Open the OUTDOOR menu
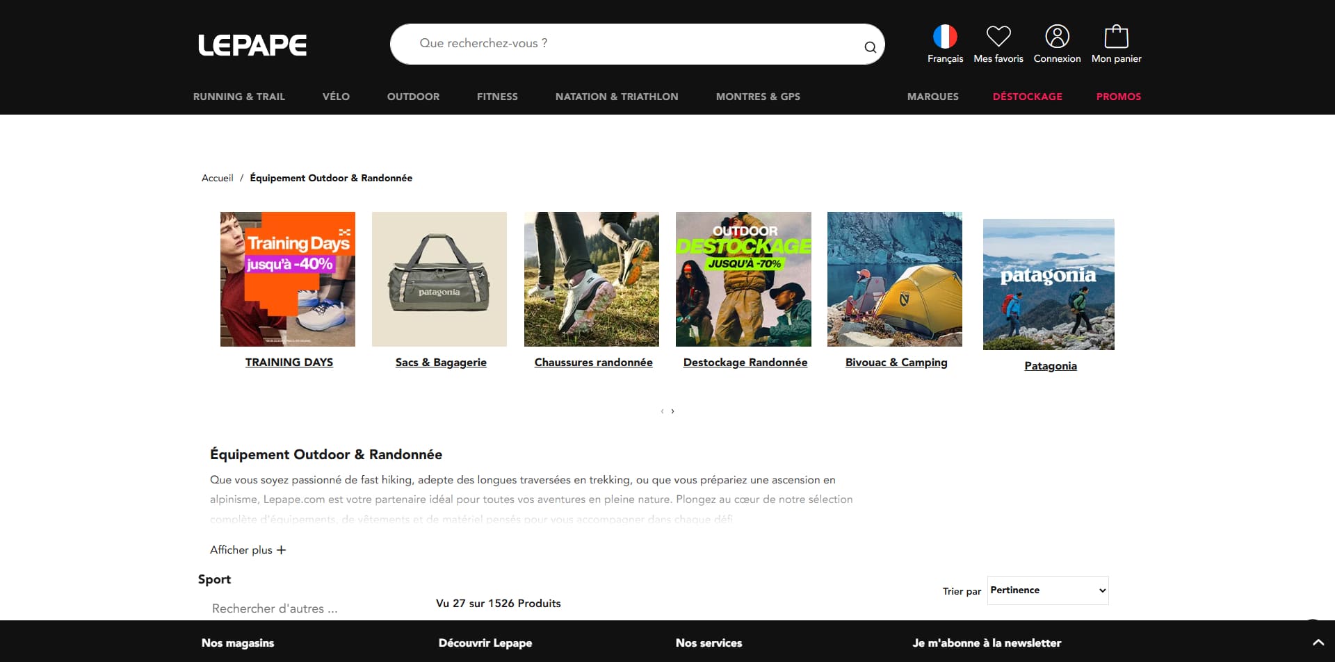1335x662 pixels. [413, 97]
